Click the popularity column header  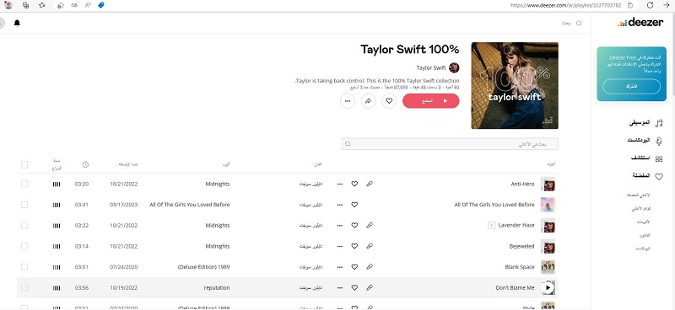(57, 164)
